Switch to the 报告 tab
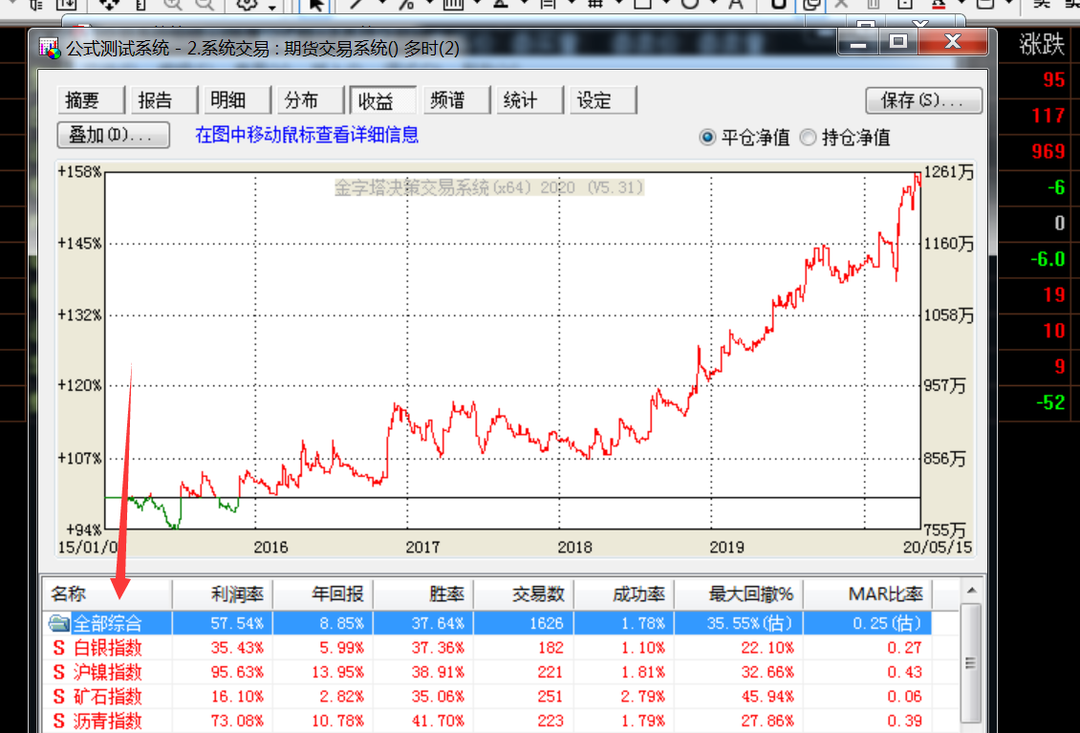This screenshot has width=1080, height=733. [163, 100]
